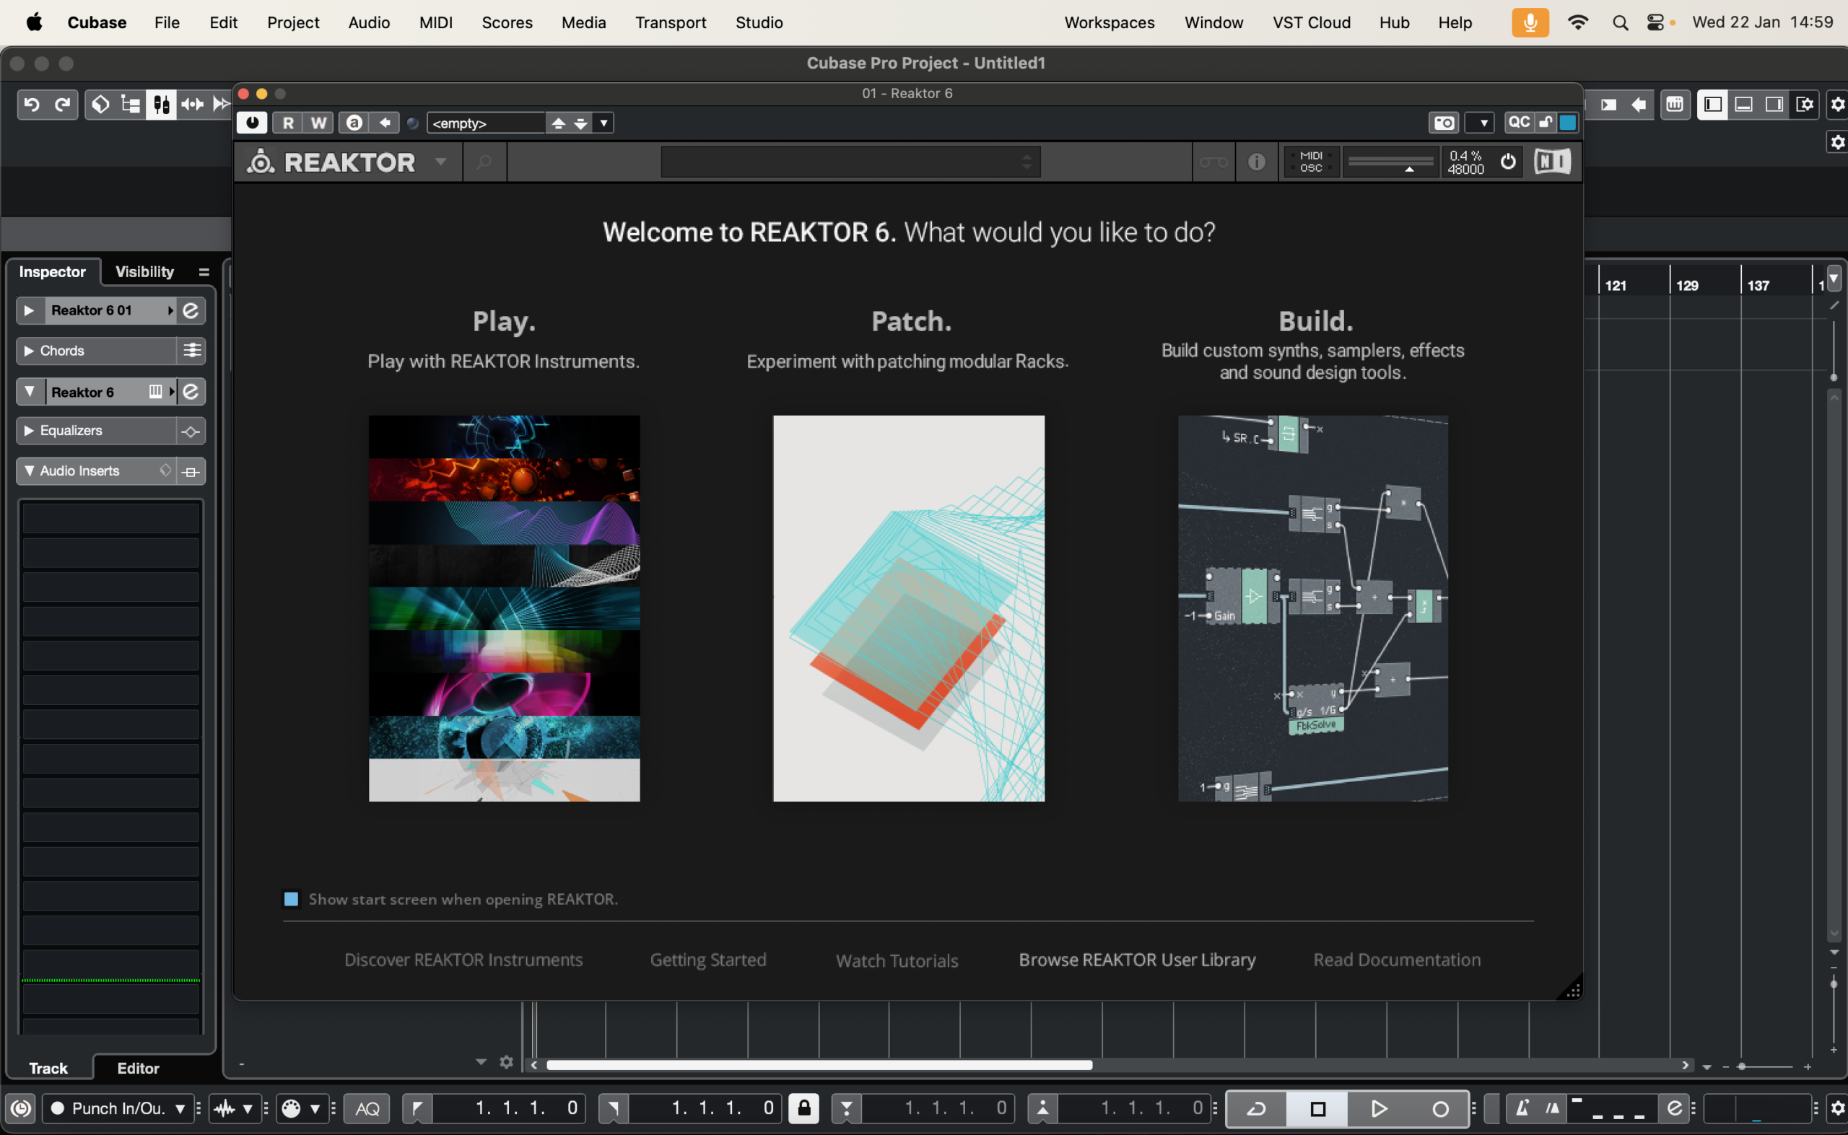Click the Native Instruments NI logo icon
The image size is (1848, 1135).
click(x=1552, y=162)
